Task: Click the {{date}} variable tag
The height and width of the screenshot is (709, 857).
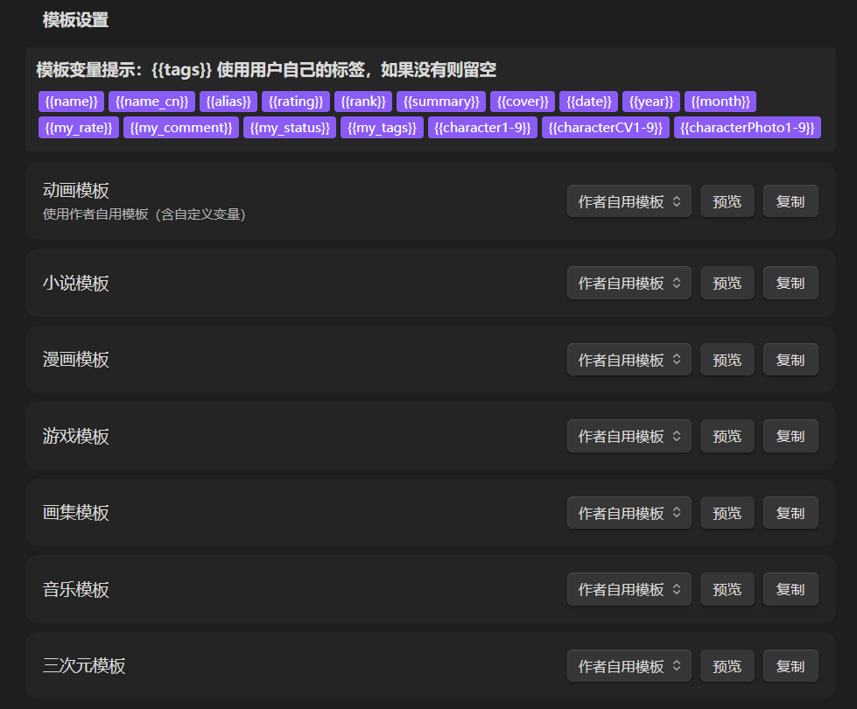Action: point(588,102)
